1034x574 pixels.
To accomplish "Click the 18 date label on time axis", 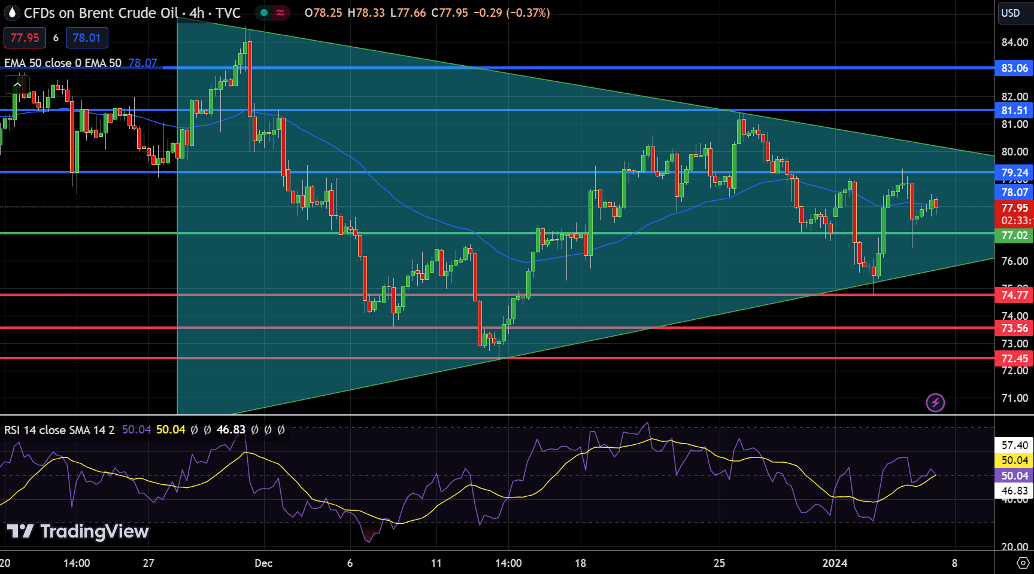I will [x=580, y=563].
